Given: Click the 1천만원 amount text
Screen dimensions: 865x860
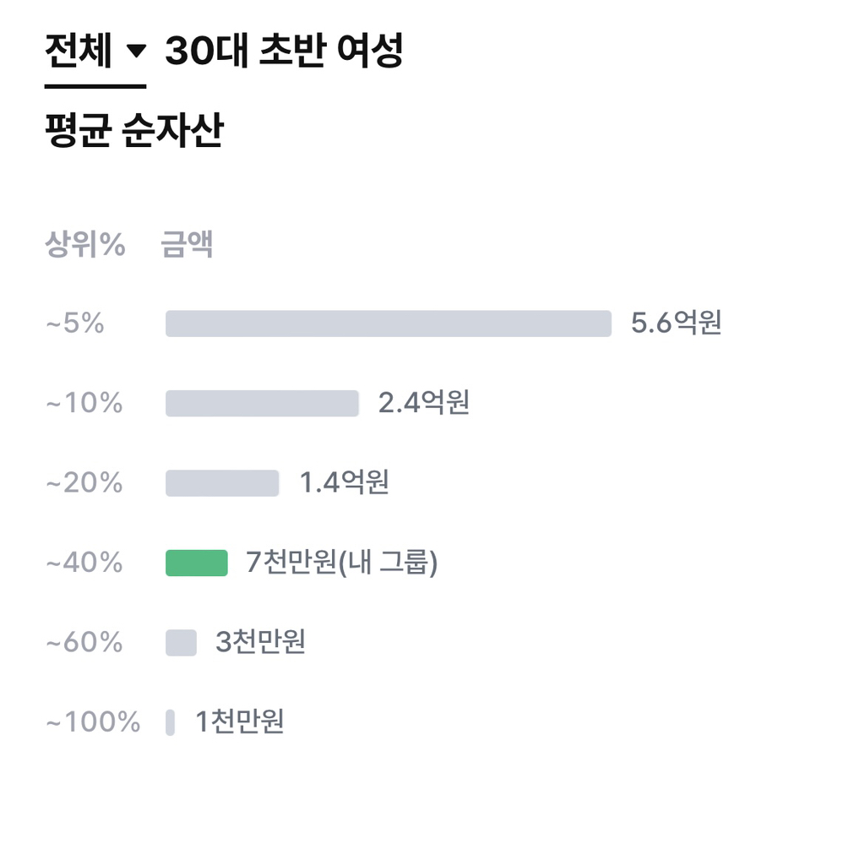Looking at the screenshot, I should point(240,722).
